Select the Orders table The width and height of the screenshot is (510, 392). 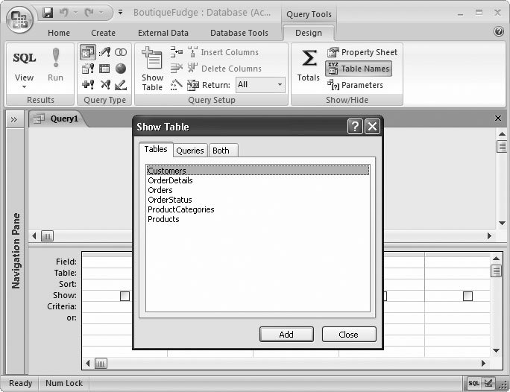pos(258,190)
